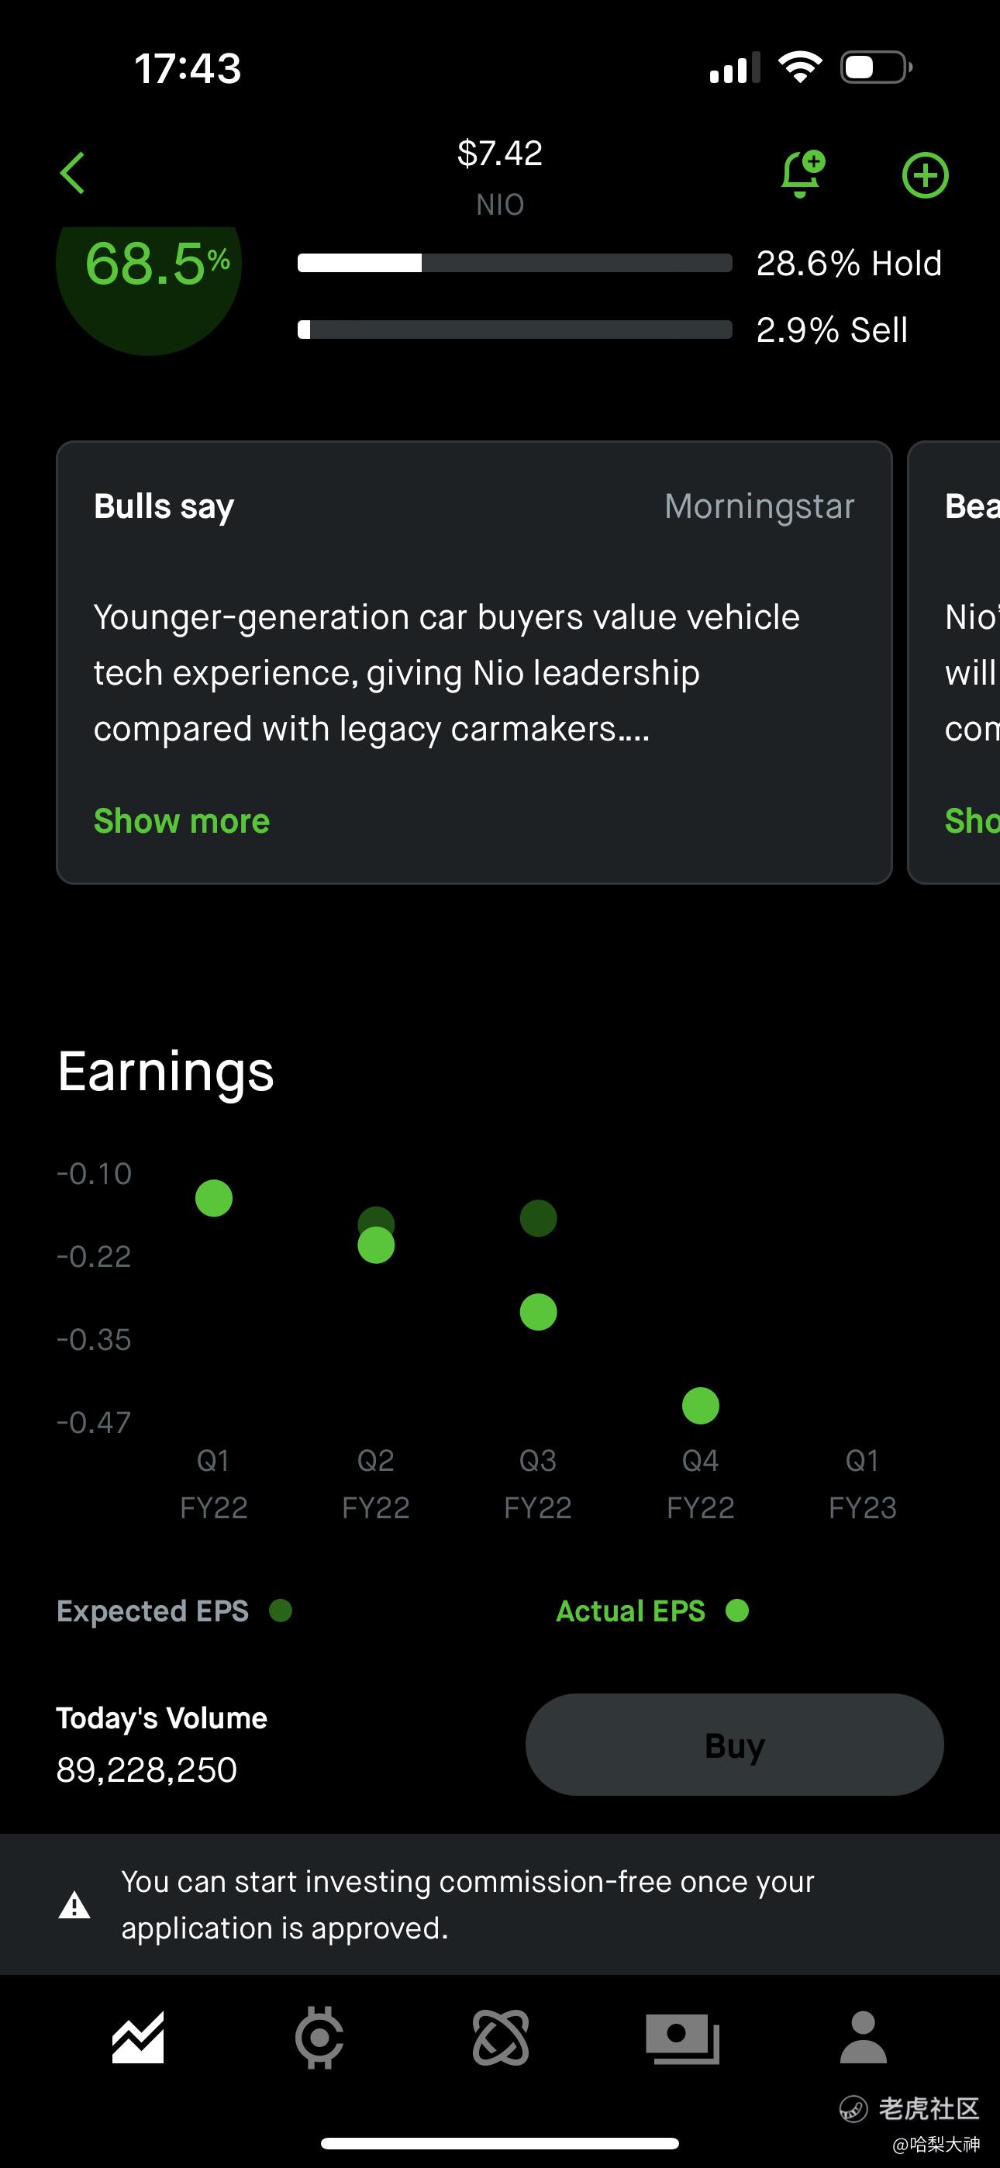This screenshot has width=1000, height=2168.
Task: Select the Sell rating progress bar
Action: [x=514, y=330]
